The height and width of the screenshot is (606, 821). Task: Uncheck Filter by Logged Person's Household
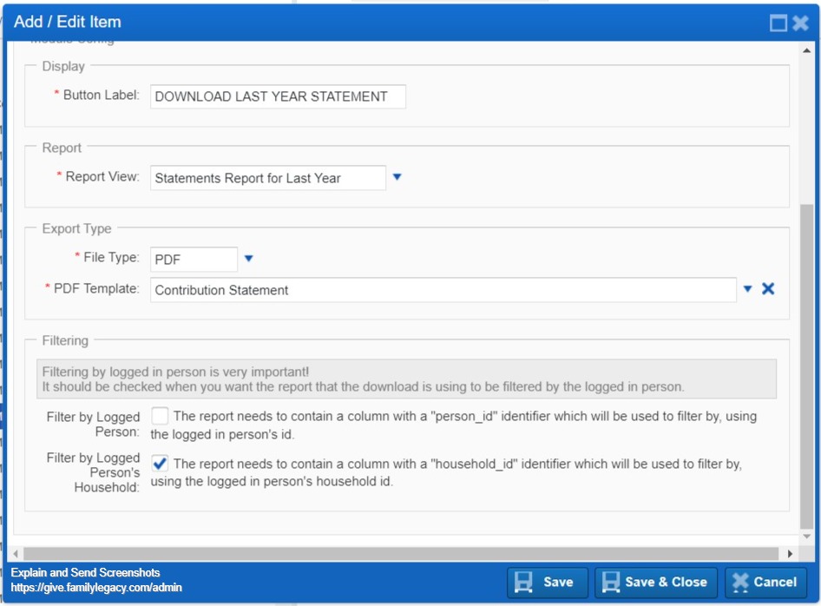(160, 464)
